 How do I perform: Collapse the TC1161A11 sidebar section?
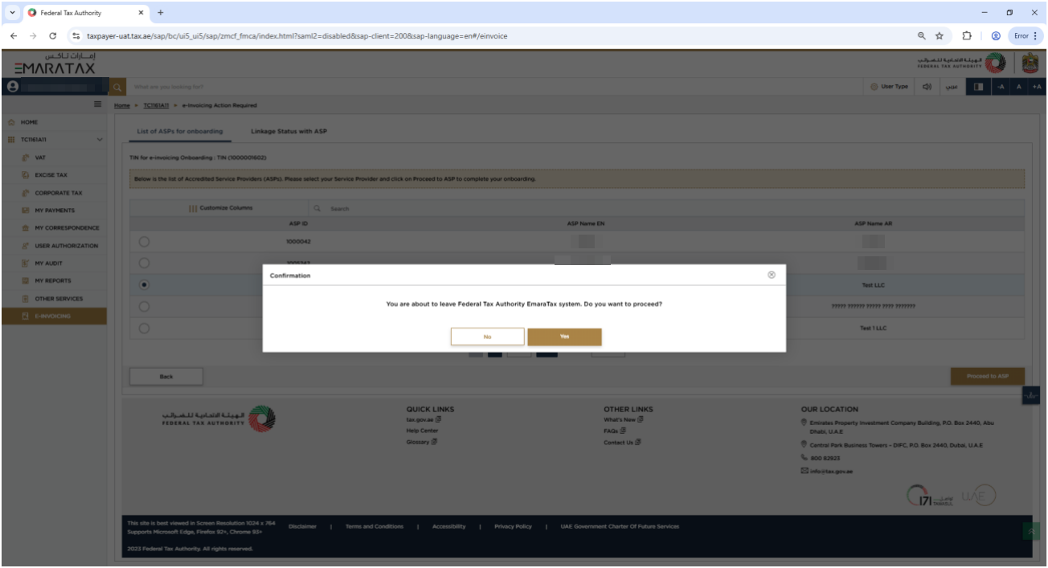[100, 140]
